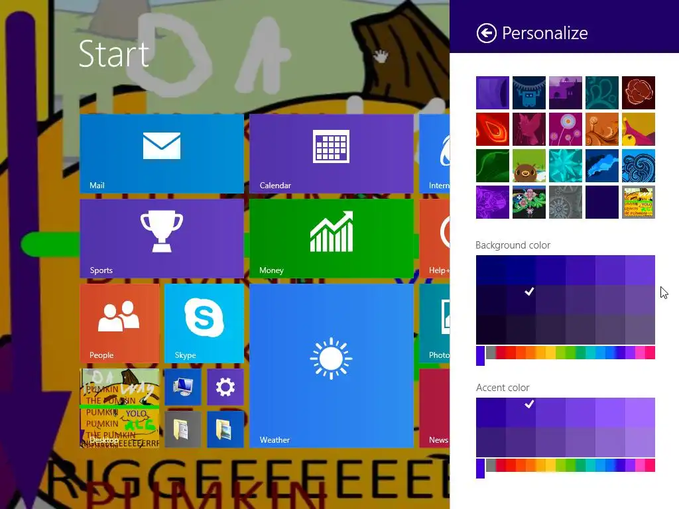Choose the purple tribal pattern background
The image size is (679, 509).
click(493, 202)
